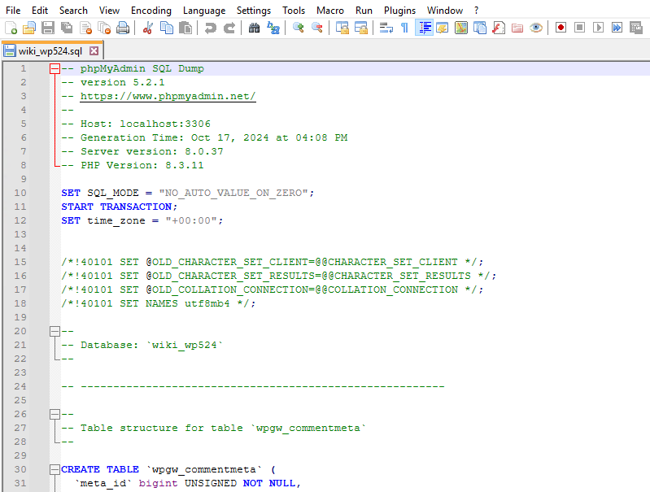Collapse the CREATE TABLE fold at line 30

55,469
